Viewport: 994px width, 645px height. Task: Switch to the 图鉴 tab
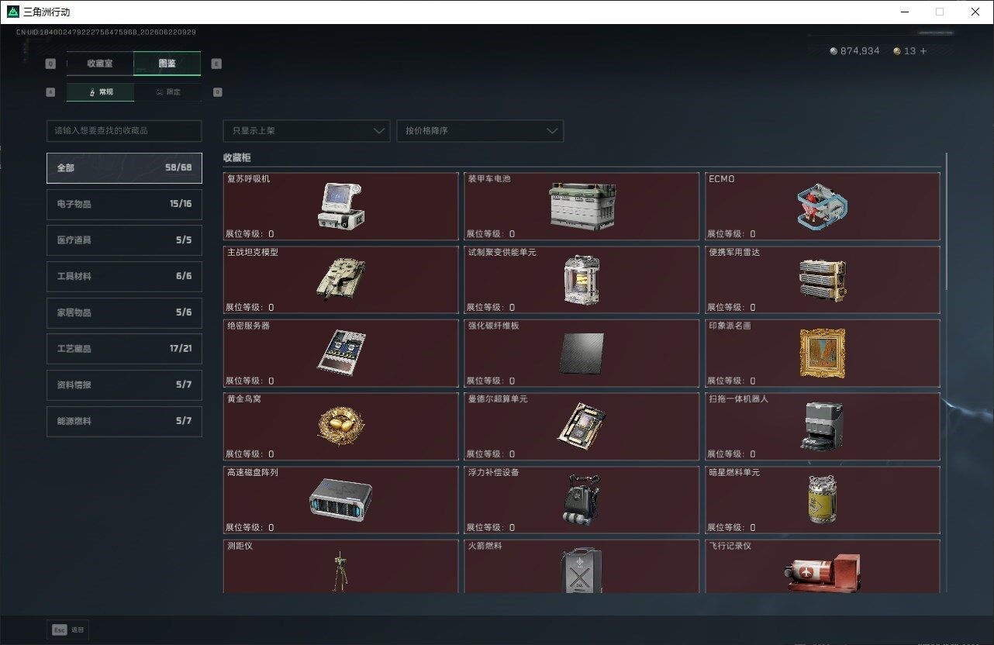167,64
